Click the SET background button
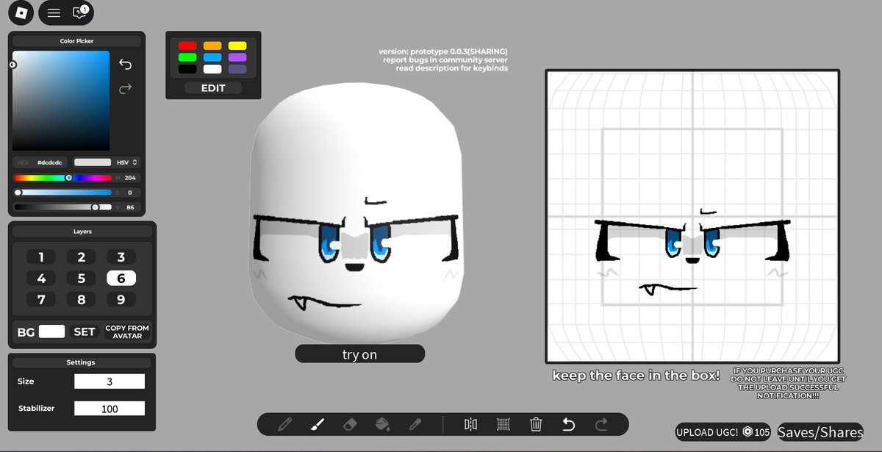This screenshot has width=882, height=452. 85,332
